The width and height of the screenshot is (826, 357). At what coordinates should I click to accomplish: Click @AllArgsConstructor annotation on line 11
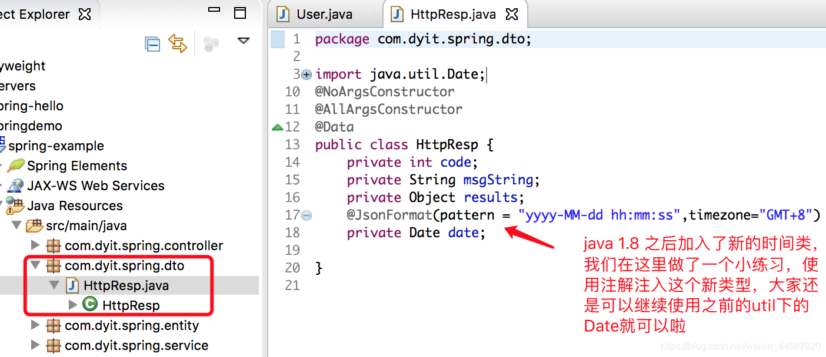tap(389, 109)
